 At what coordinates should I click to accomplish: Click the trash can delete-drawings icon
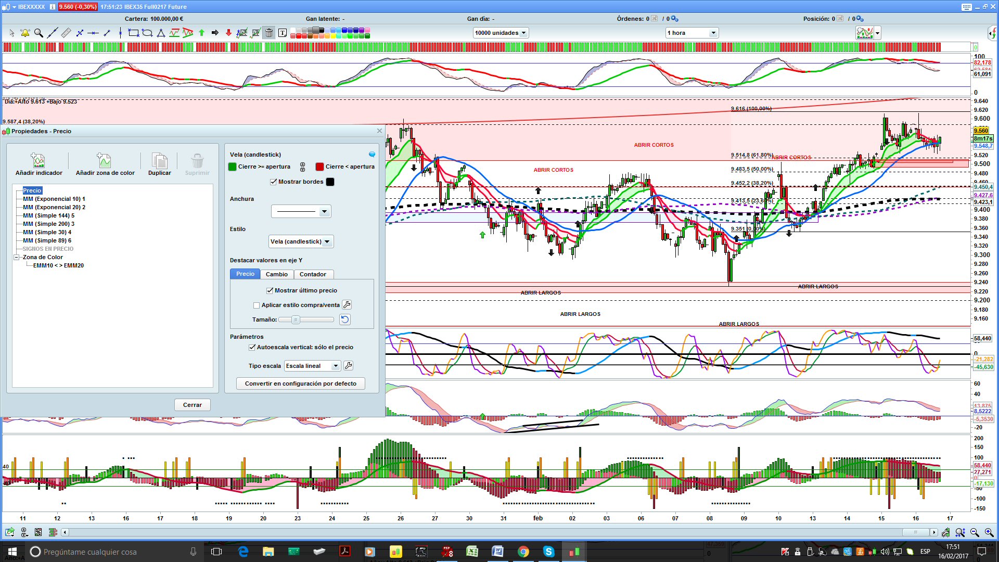(x=268, y=33)
